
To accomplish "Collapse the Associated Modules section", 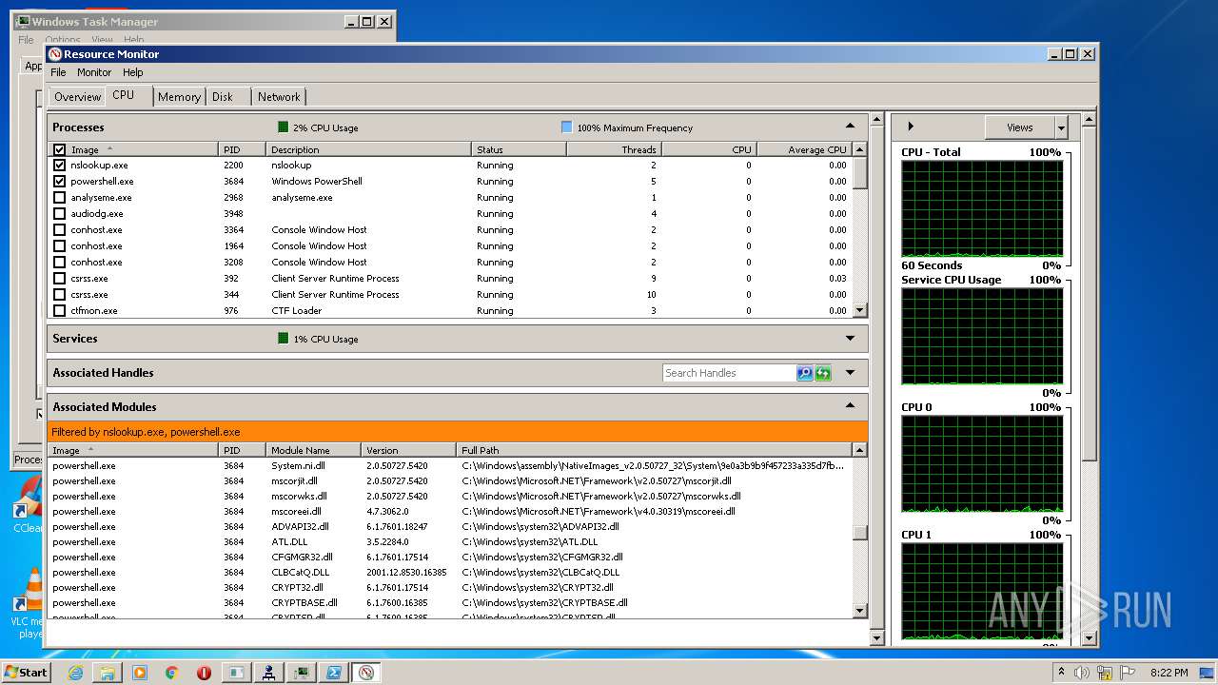I will (x=850, y=406).
